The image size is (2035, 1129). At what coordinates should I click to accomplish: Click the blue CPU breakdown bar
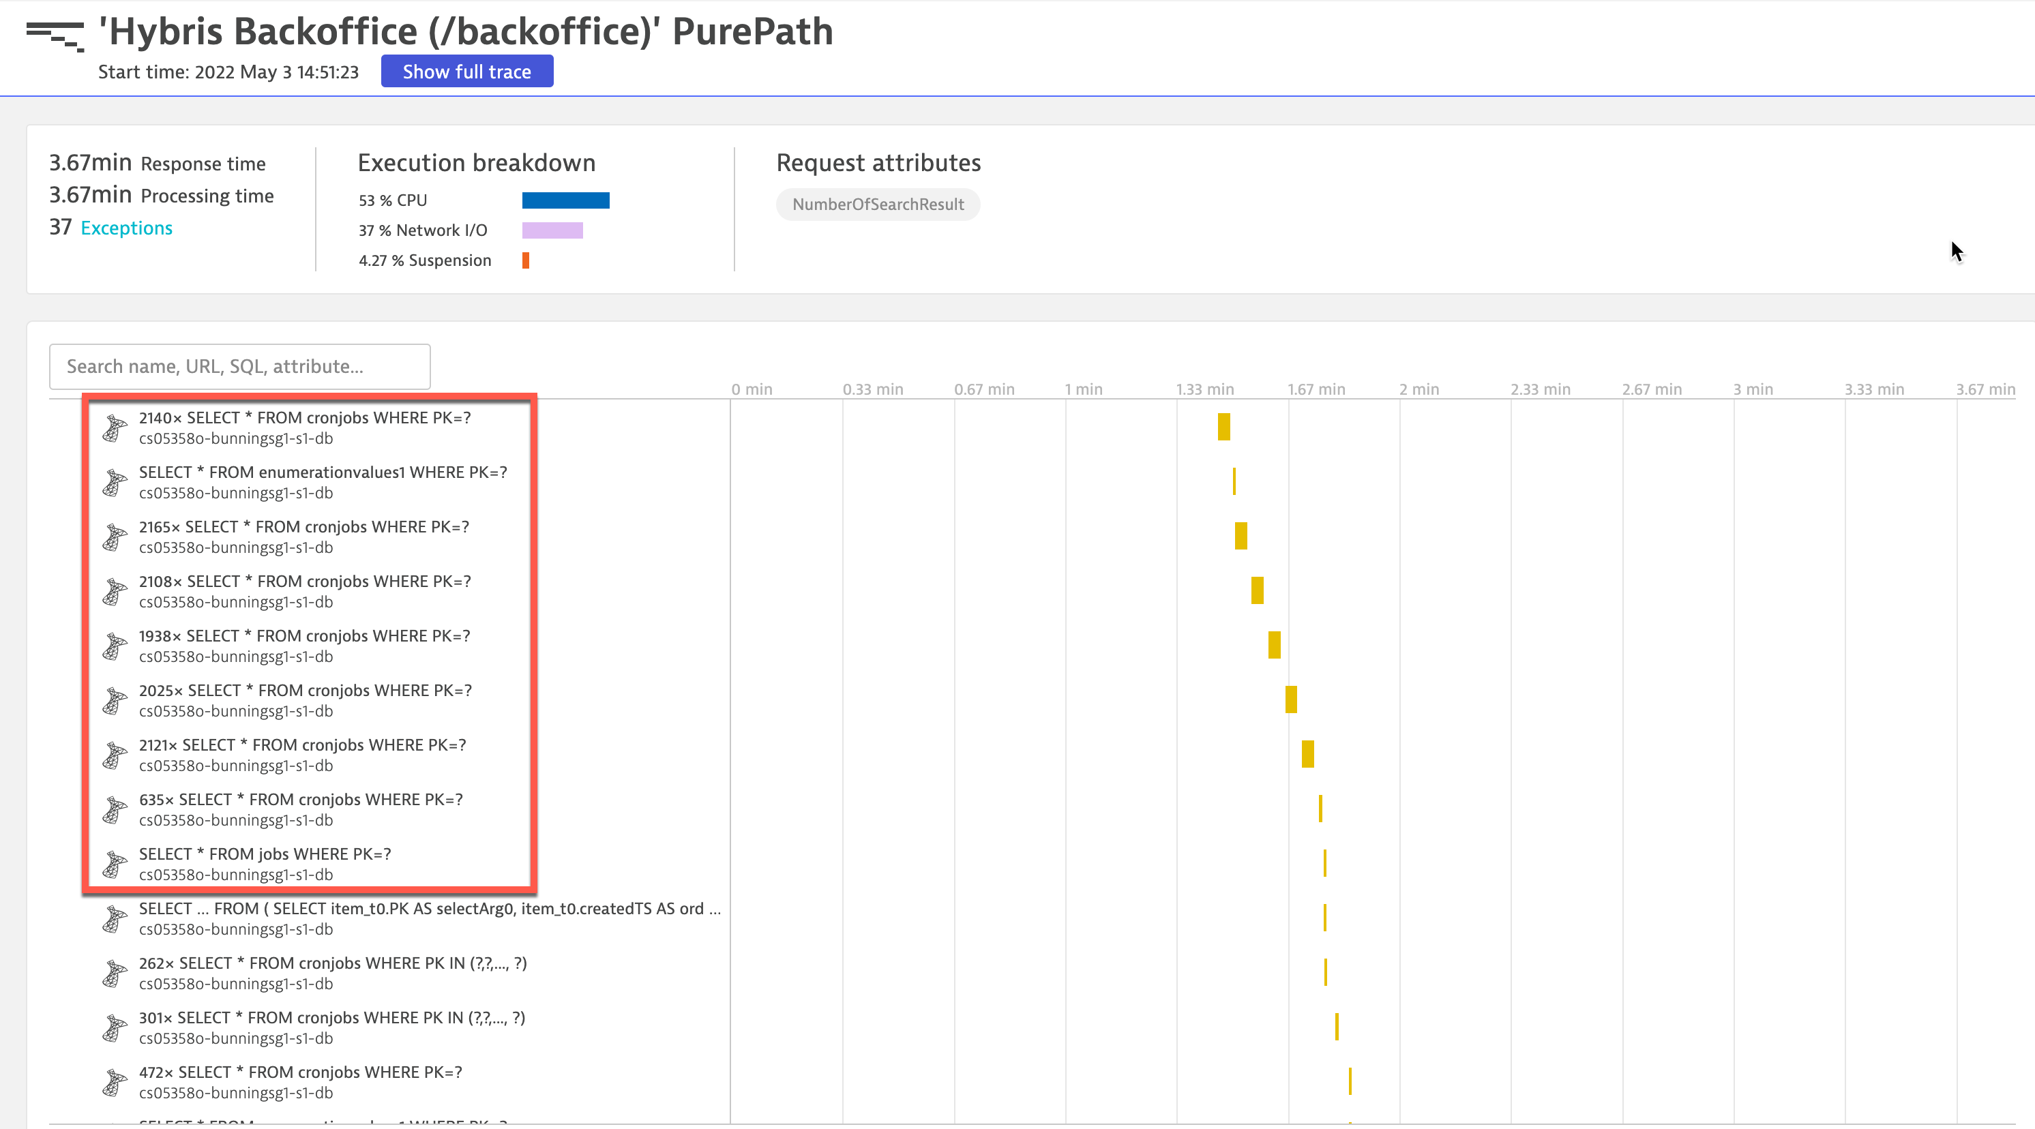click(565, 200)
